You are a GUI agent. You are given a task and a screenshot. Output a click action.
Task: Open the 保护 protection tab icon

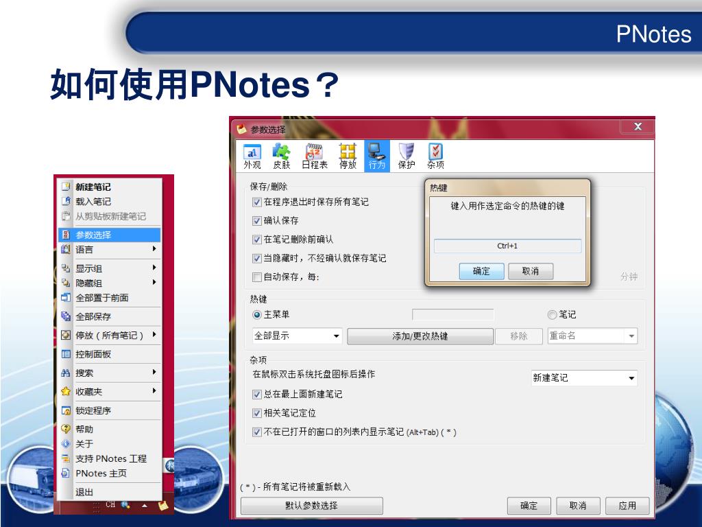pos(407,156)
